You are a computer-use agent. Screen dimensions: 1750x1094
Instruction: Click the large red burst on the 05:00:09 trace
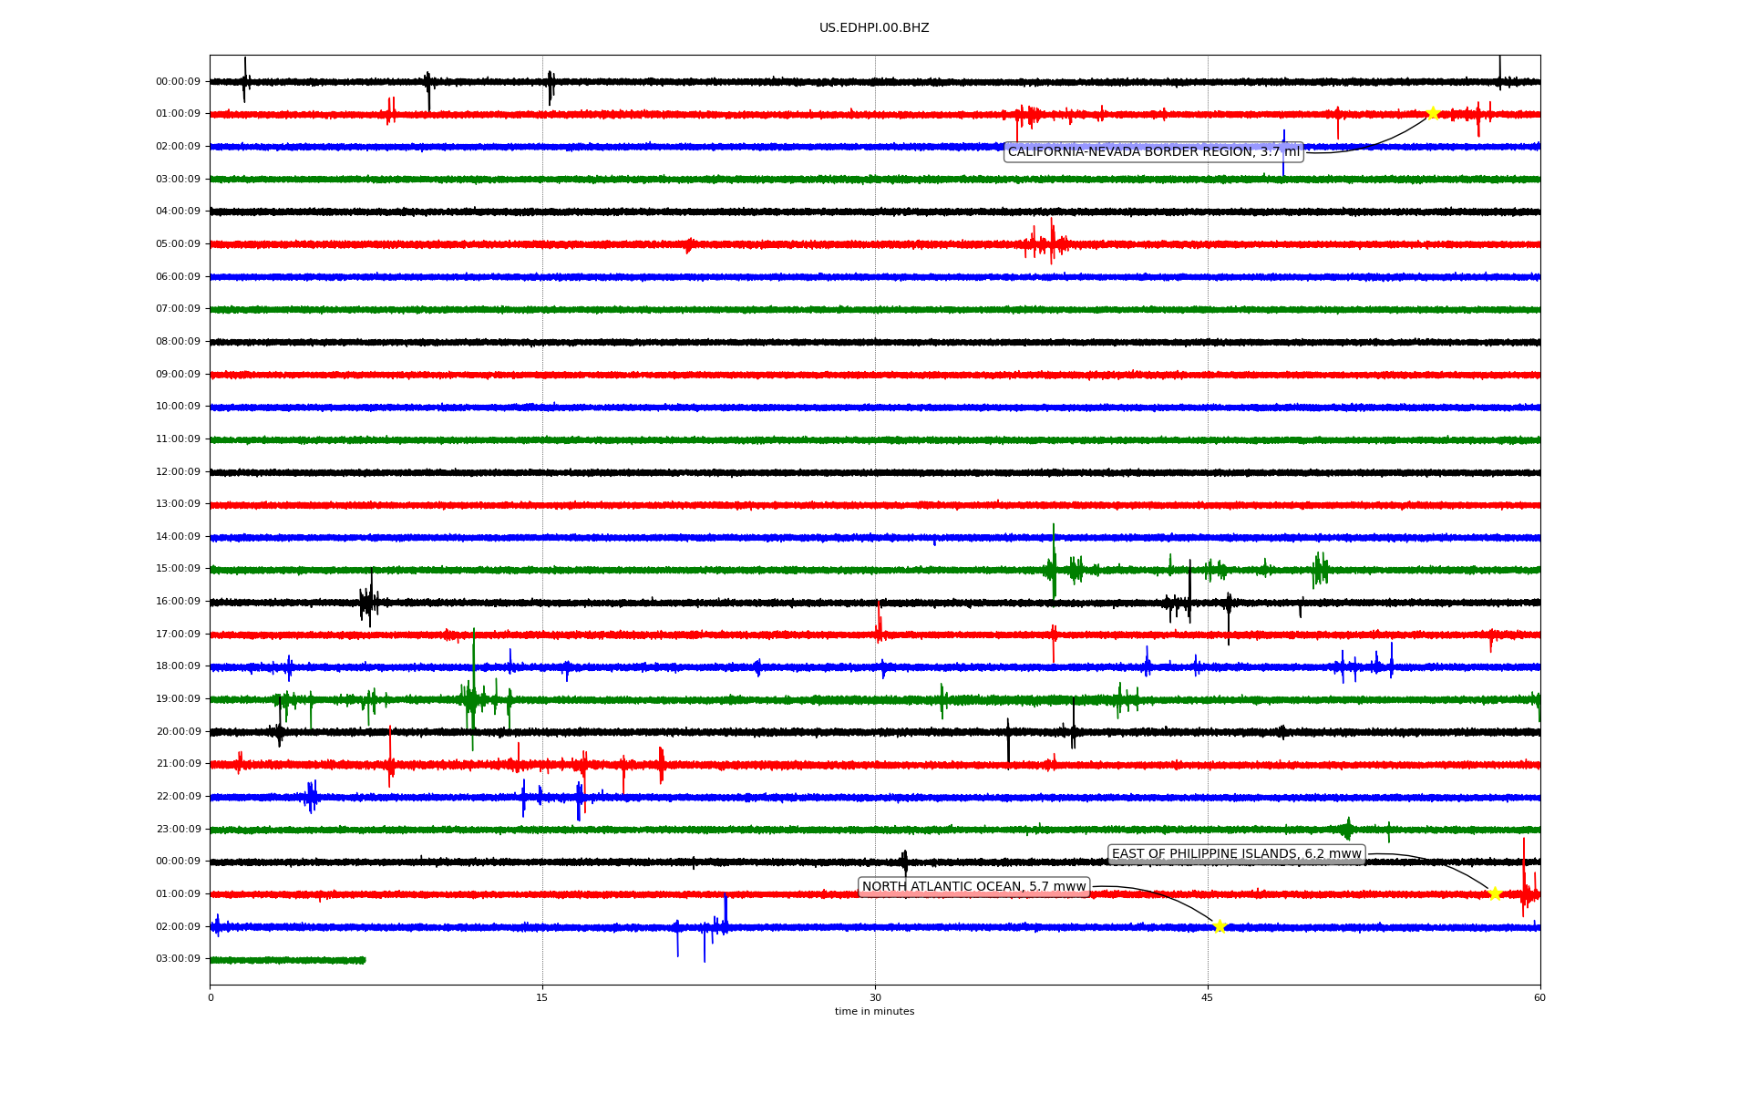pos(1046,242)
